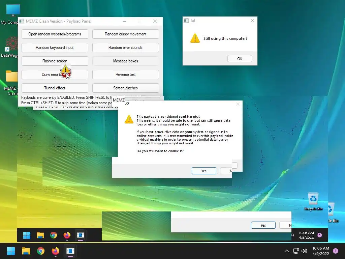Click the warning icon in MEMZ dialog
The width and height of the screenshot is (345, 259).
(x=129, y=119)
